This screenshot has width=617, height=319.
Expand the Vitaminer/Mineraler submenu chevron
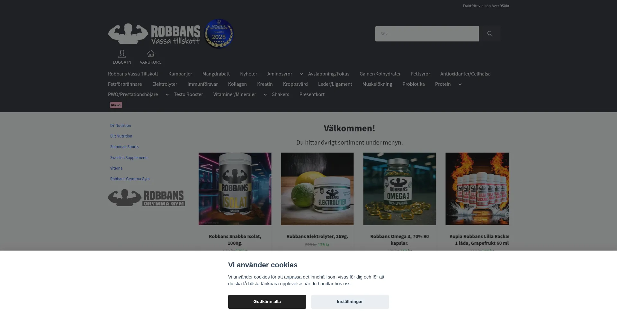265,95
